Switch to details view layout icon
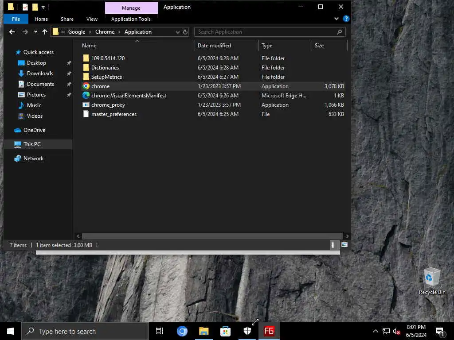454x340 pixels. [x=333, y=245]
